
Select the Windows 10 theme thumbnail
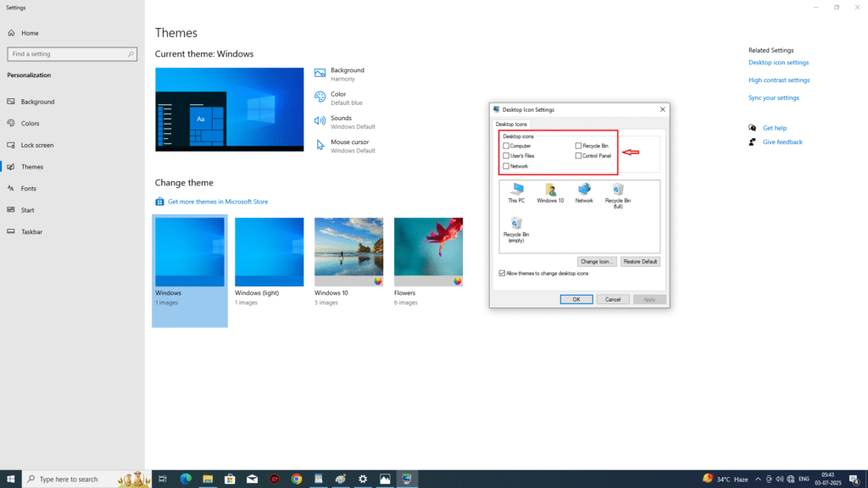coord(348,252)
